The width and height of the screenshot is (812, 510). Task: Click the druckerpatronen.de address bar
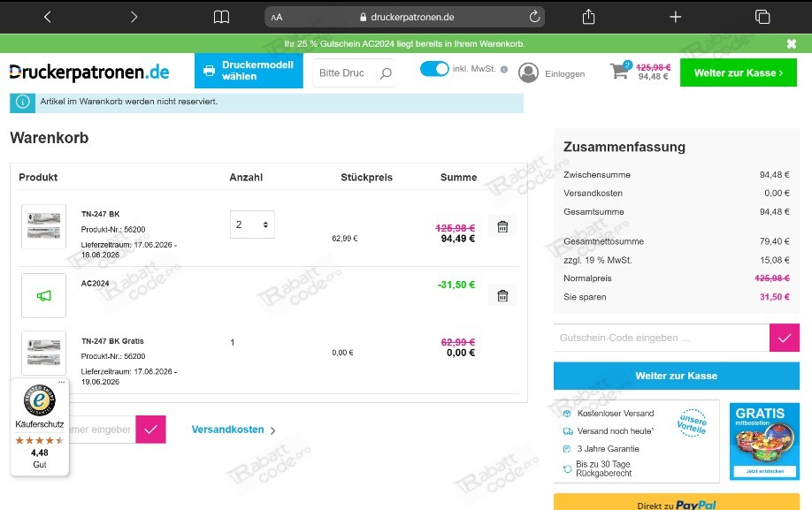(404, 17)
